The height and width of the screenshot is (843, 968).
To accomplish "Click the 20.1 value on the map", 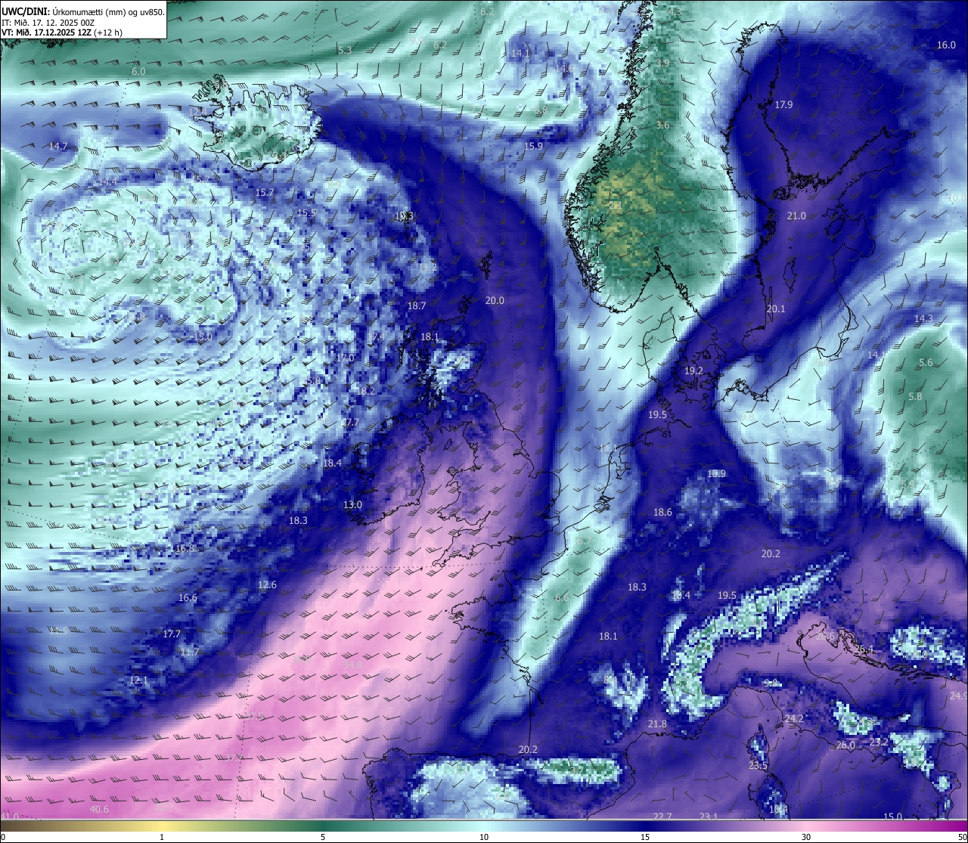I will tap(776, 308).
